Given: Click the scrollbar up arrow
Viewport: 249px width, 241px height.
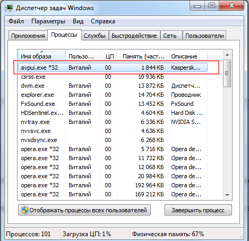Looking at the screenshot, I should [x=227, y=55].
